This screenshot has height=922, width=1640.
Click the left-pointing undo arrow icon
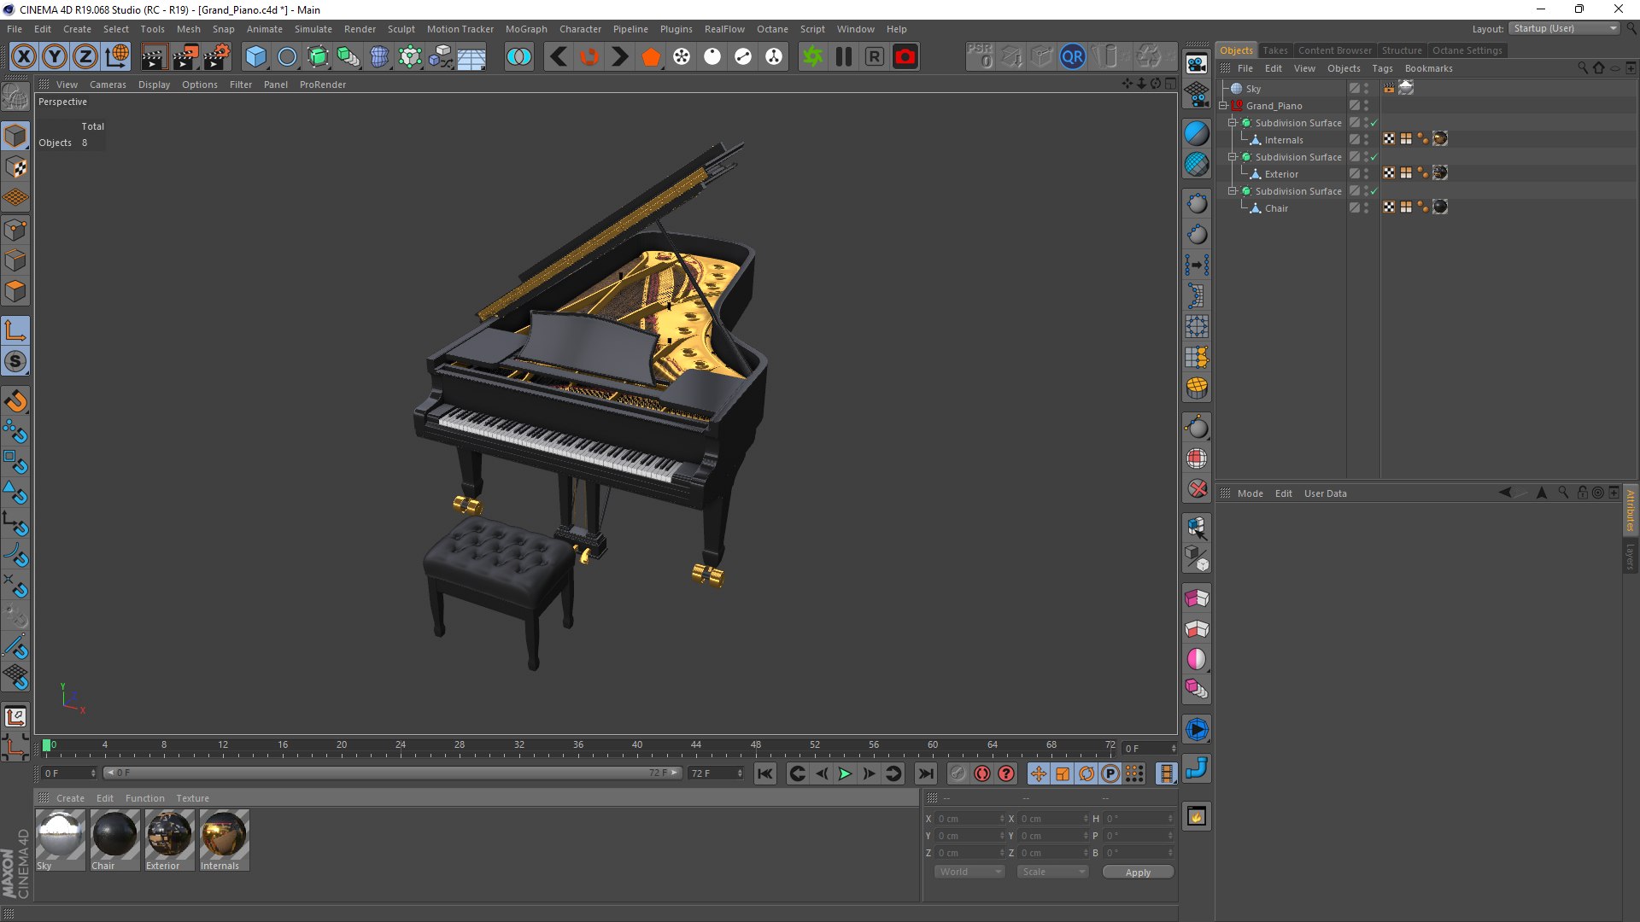pyautogui.click(x=559, y=57)
